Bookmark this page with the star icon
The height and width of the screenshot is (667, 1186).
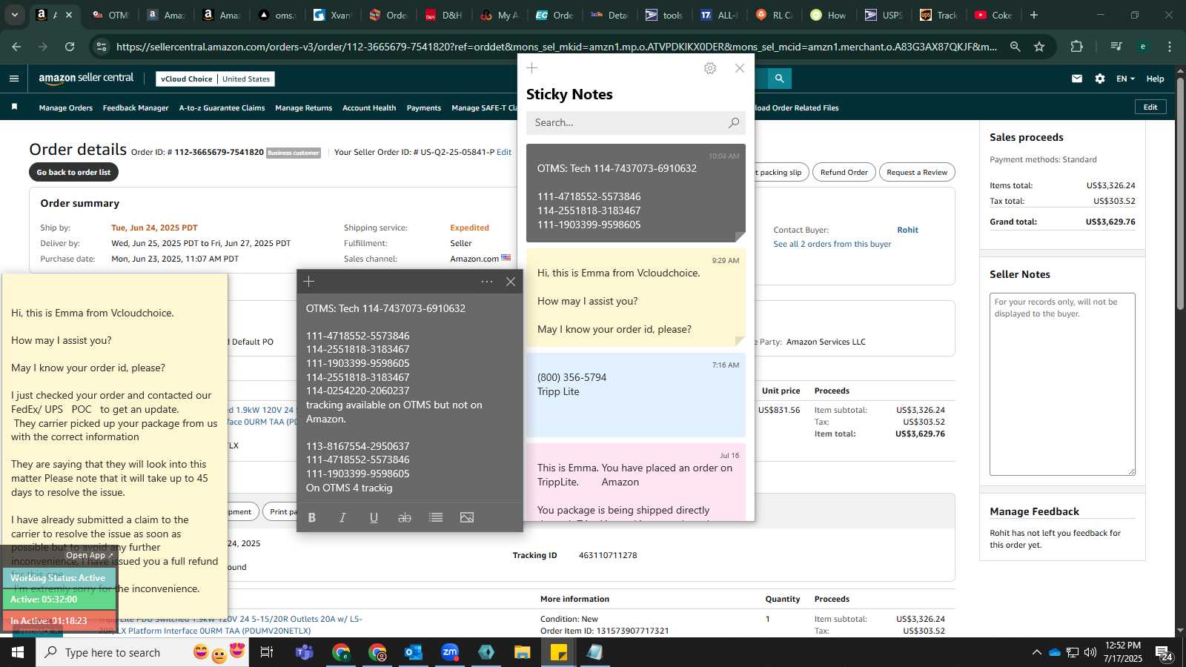[1039, 47]
